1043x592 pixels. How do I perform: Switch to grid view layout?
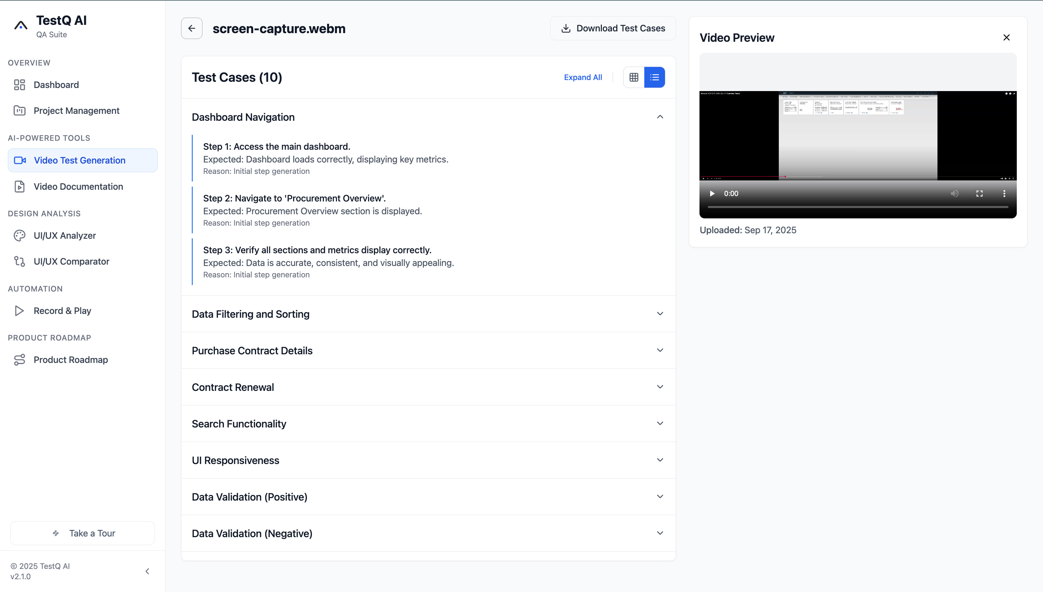(x=633, y=77)
